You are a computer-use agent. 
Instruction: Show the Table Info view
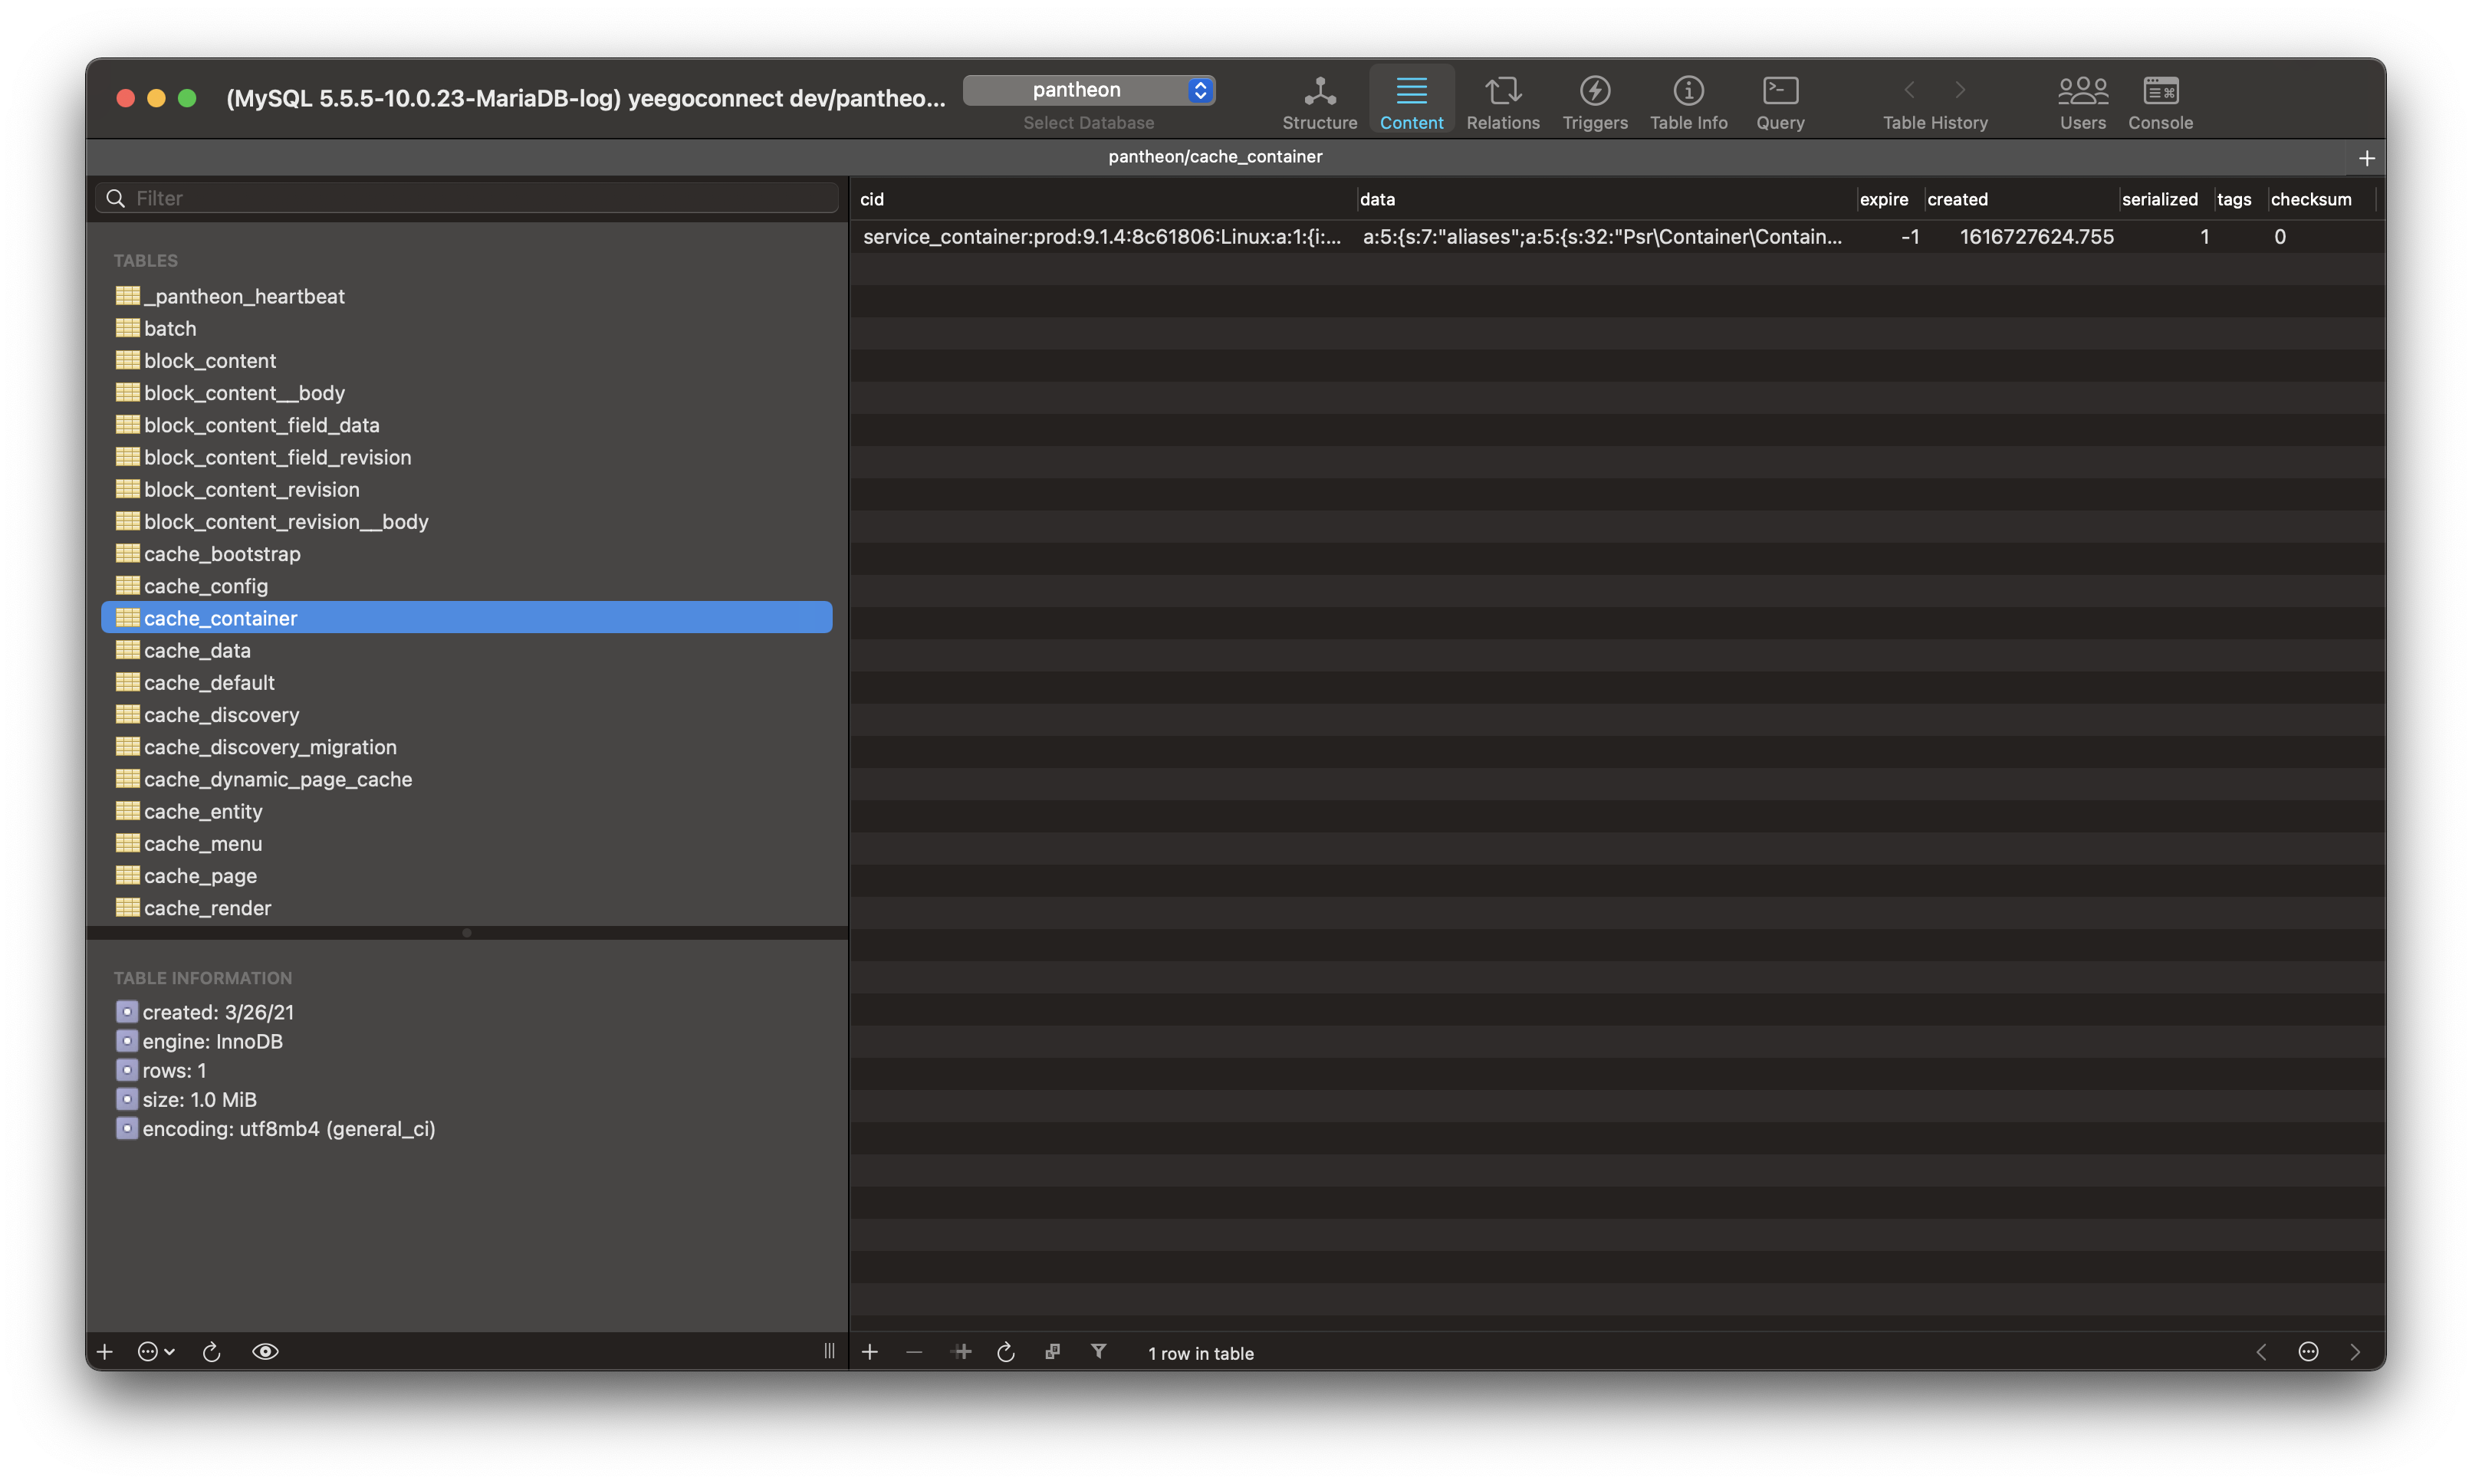[x=1688, y=103]
